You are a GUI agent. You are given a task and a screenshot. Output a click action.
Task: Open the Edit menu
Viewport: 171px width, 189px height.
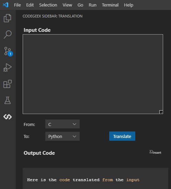pos(30,5)
